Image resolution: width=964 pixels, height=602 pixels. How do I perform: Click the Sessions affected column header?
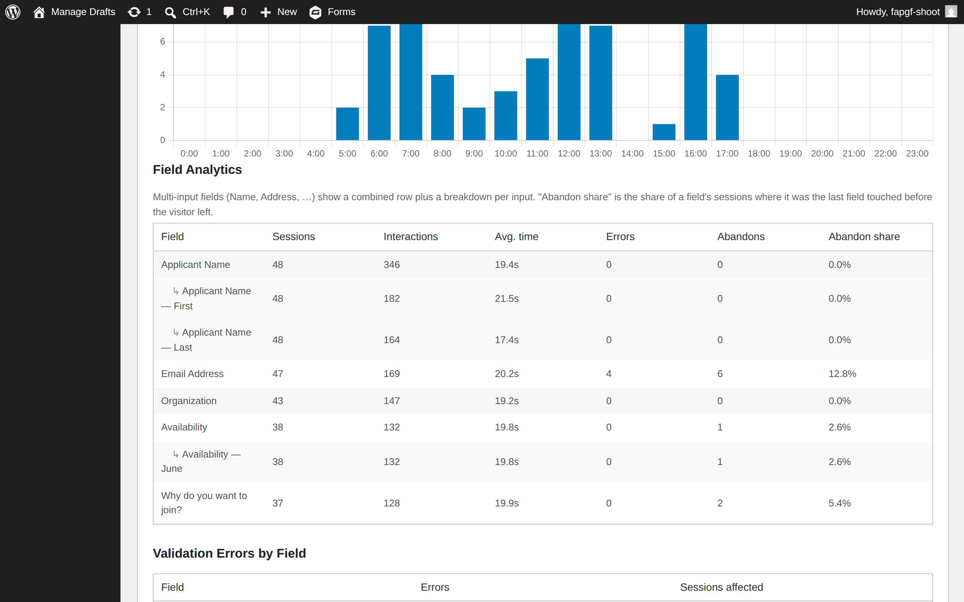(x=721, y=587)
